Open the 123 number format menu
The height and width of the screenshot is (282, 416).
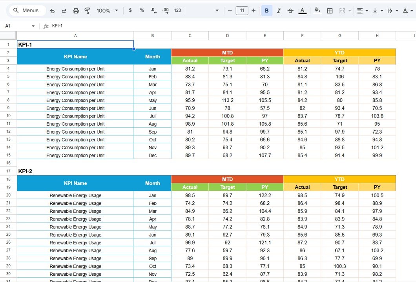pos(177,11)
